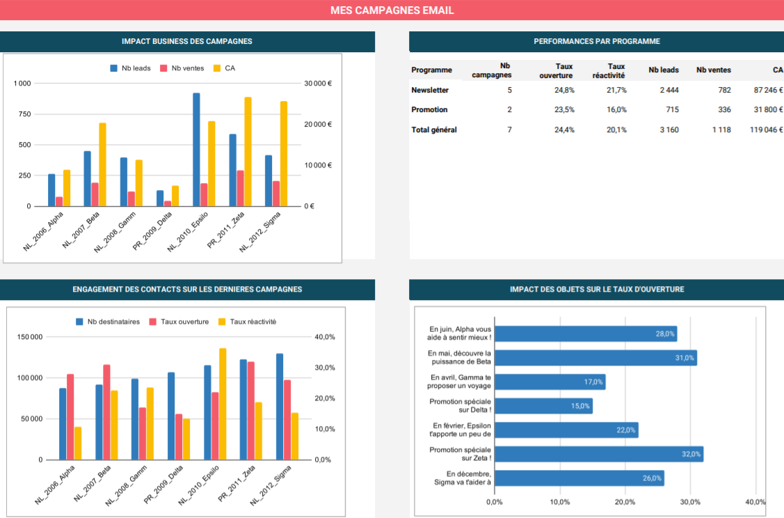The image size is (784, 518).
Task: Click the Taux réactivité table column header
Action: (x=609, y=70)
